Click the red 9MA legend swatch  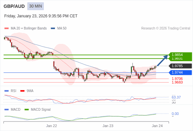(x=22, y=91)
